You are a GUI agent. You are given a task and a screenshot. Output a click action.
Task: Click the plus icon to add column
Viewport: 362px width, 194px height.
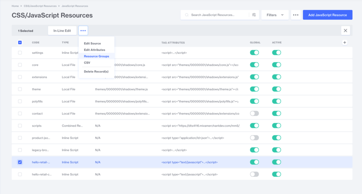click(345, 43)
